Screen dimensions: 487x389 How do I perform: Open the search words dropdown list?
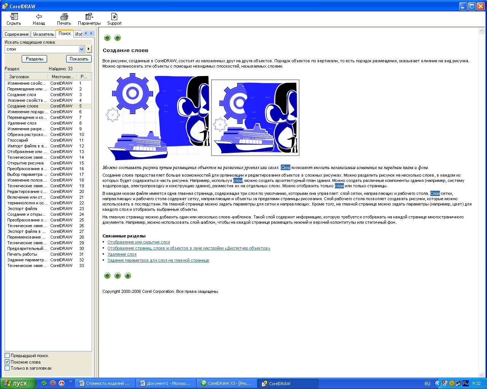point(81,49)
